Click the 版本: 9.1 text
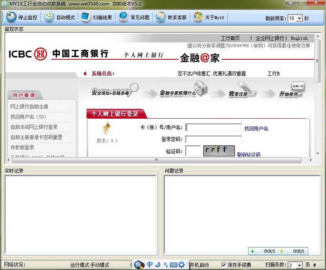 (x=107, y=141)
